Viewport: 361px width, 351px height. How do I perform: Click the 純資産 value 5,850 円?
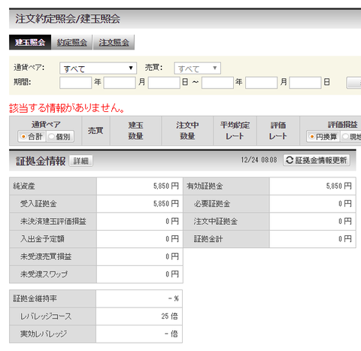(x=166, y=186)
